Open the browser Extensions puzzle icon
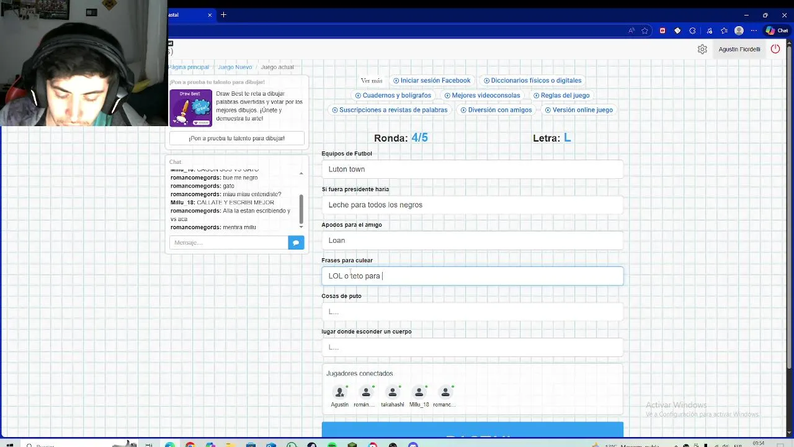Image resolution: width=794 pixels, height=447 pixels. (x=692, y=30)
